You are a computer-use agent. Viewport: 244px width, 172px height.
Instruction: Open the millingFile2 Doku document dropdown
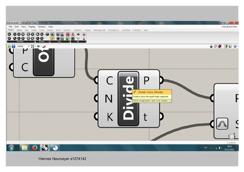[x=229, y=27]
